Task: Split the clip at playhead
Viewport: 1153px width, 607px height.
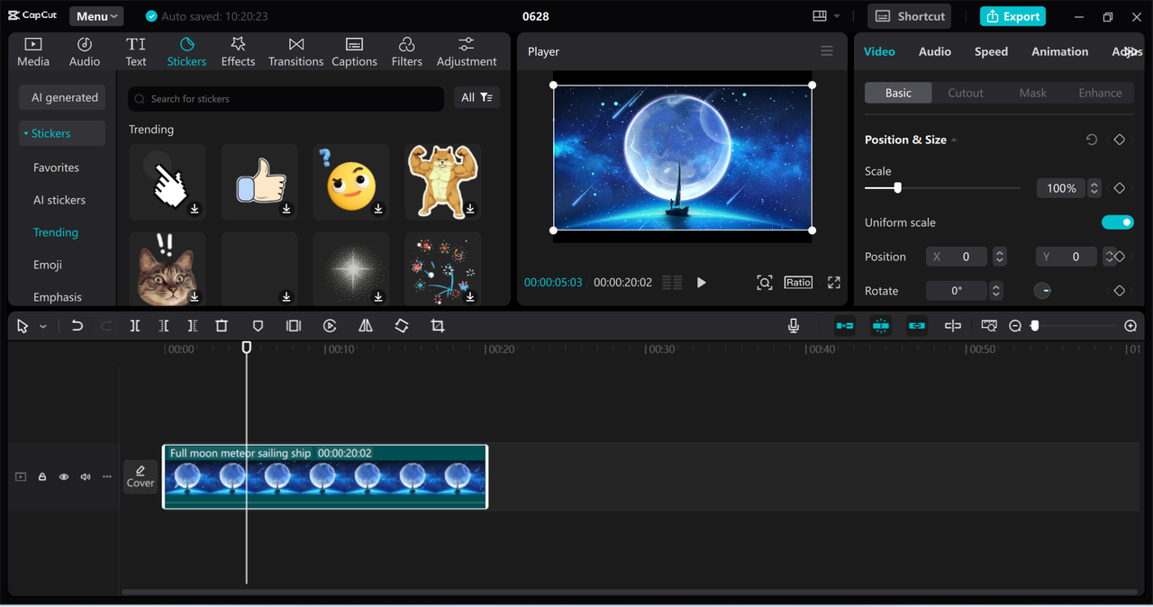Action: (134, 326)
